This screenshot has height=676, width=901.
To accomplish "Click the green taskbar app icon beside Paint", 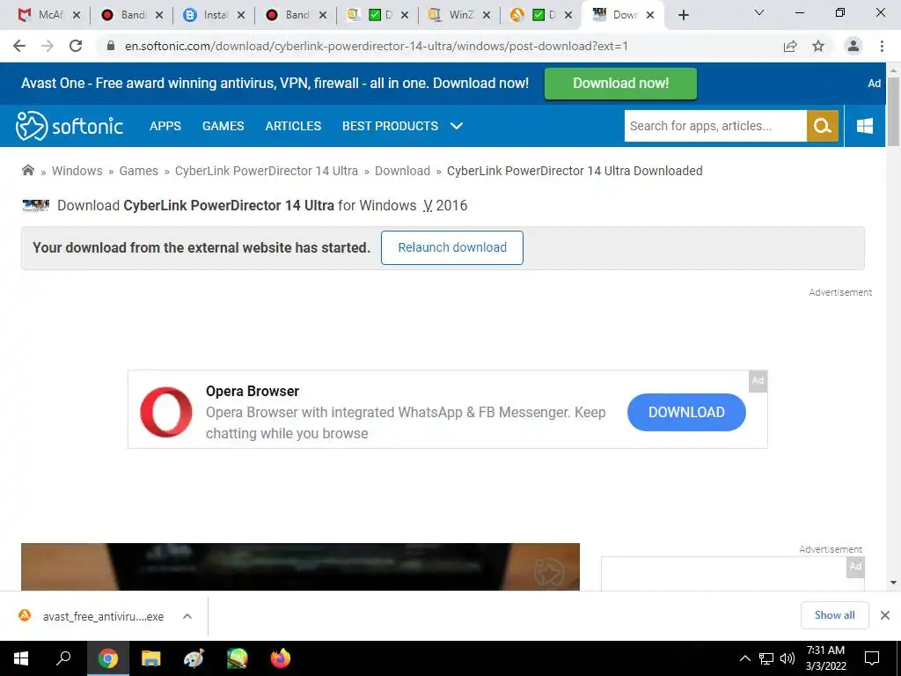I will (237, 658).
